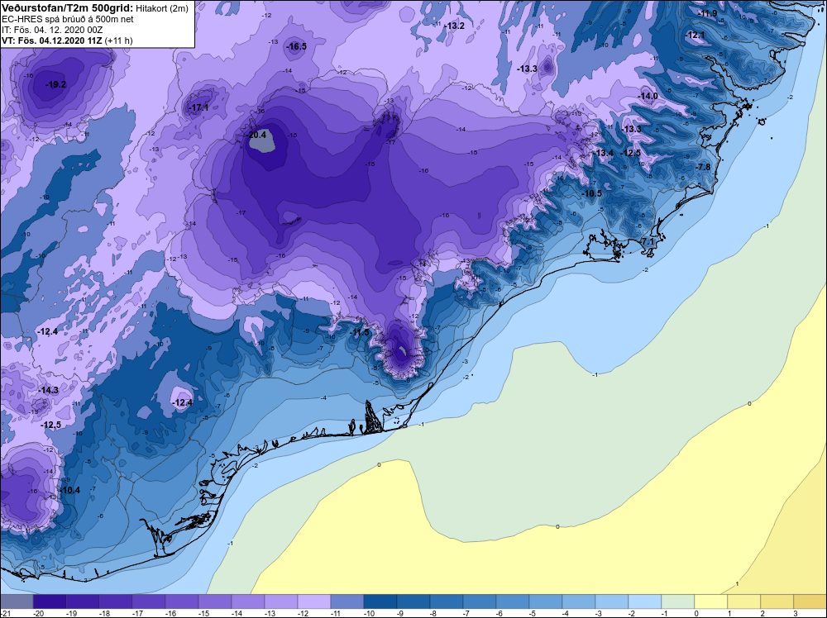This screenshot has width=827, height=618.
Task: Click the -7.8 temperature label
Action: (704, 167)
